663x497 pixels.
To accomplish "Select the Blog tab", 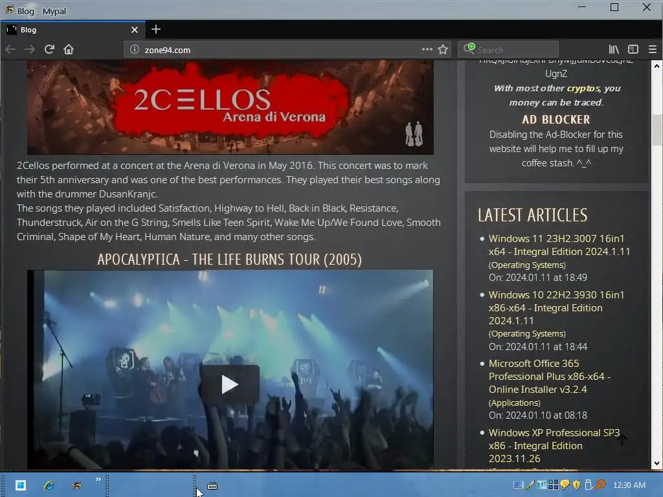I will [73, 30].
